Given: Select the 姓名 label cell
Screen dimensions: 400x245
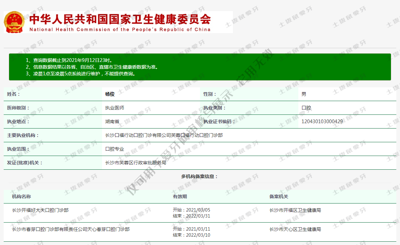Looking at the screenshot, I should (x=14, y=94).
